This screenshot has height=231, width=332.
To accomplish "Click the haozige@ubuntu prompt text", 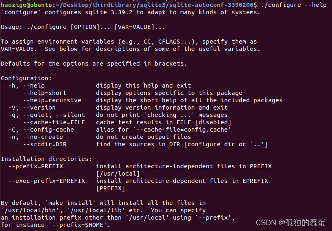I will pyautogui.click(x=26, y=4).
